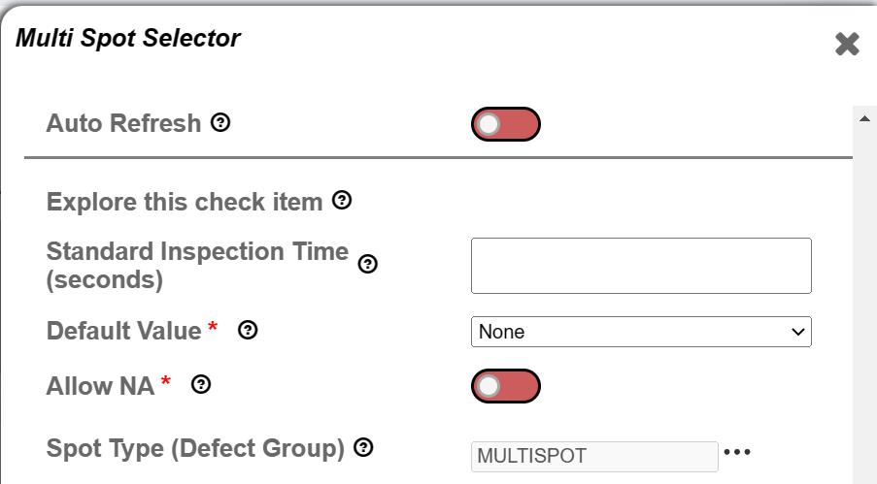This screenshot has height=484, width=877.
Task: Turn on the Allow NA switch
Action: click(x=506, y=386)
